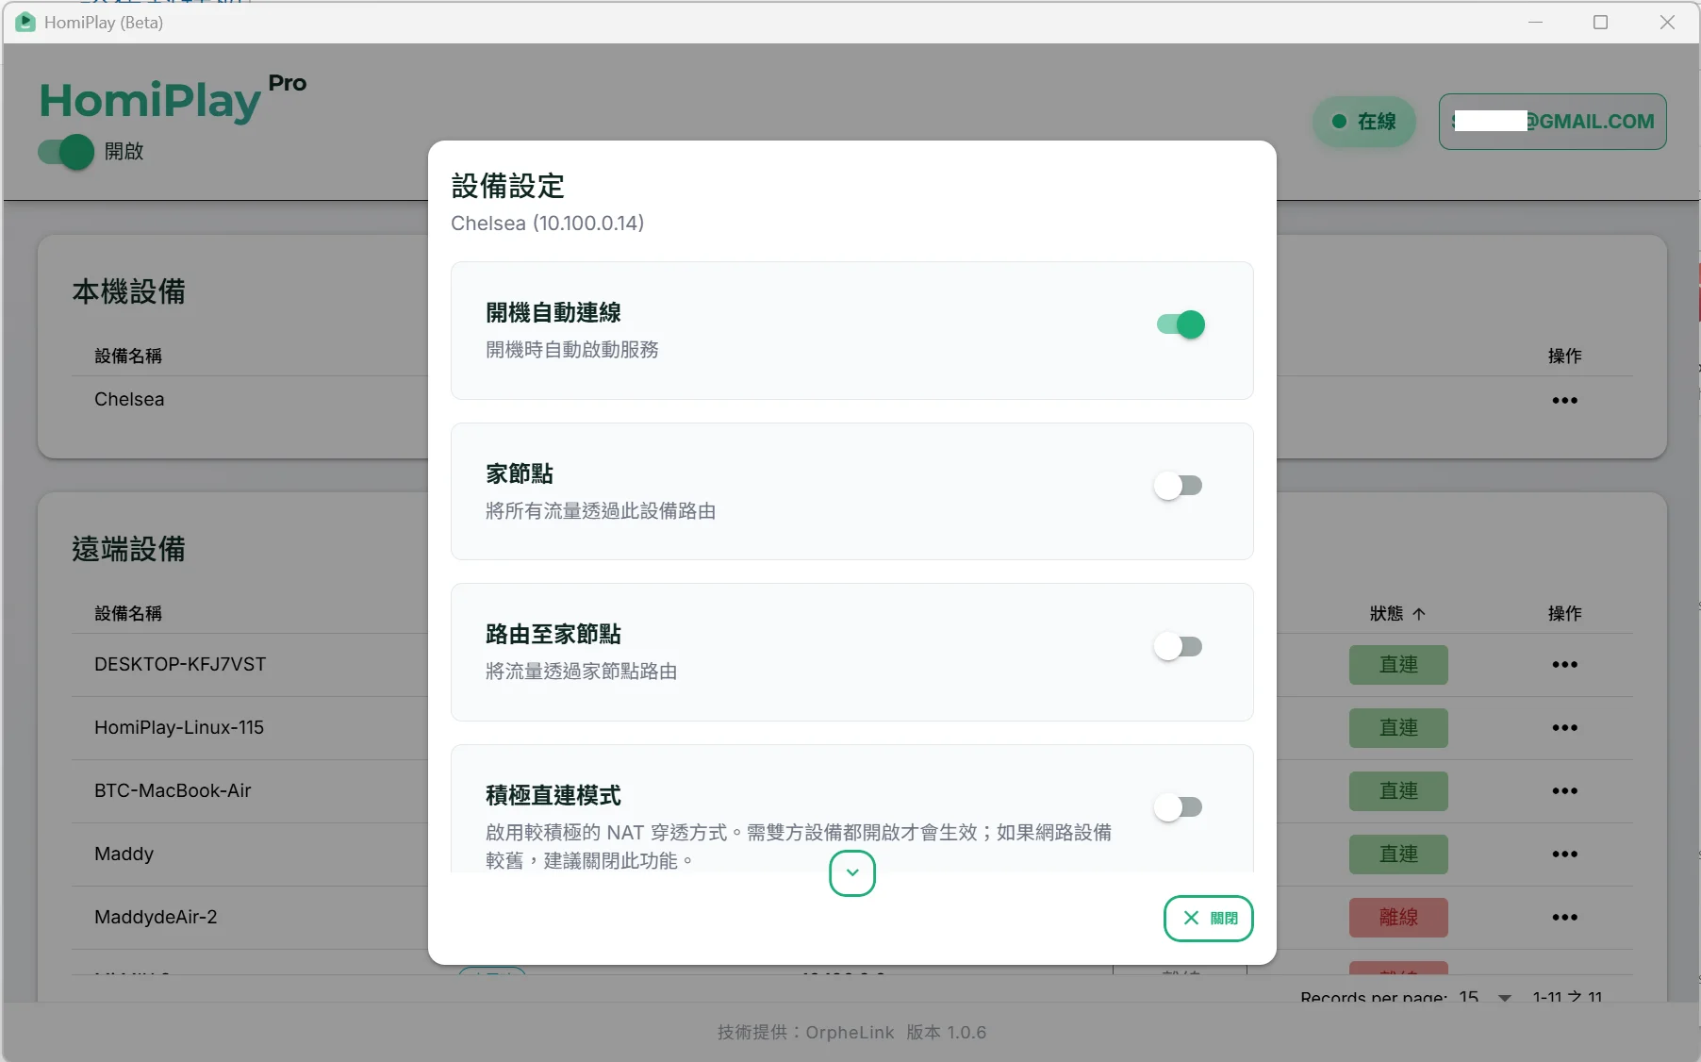Click 直連 status badge for Maddy
The image size is (1701, 1062).
1398,855
